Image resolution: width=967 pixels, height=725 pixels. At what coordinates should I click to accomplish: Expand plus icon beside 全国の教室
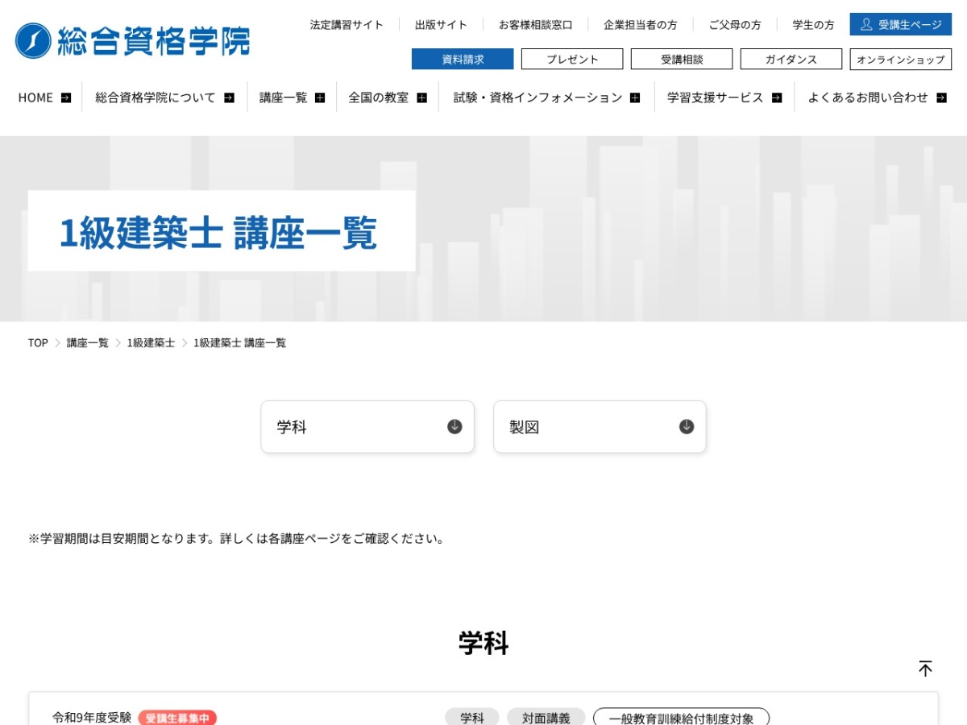pos(421,97)
